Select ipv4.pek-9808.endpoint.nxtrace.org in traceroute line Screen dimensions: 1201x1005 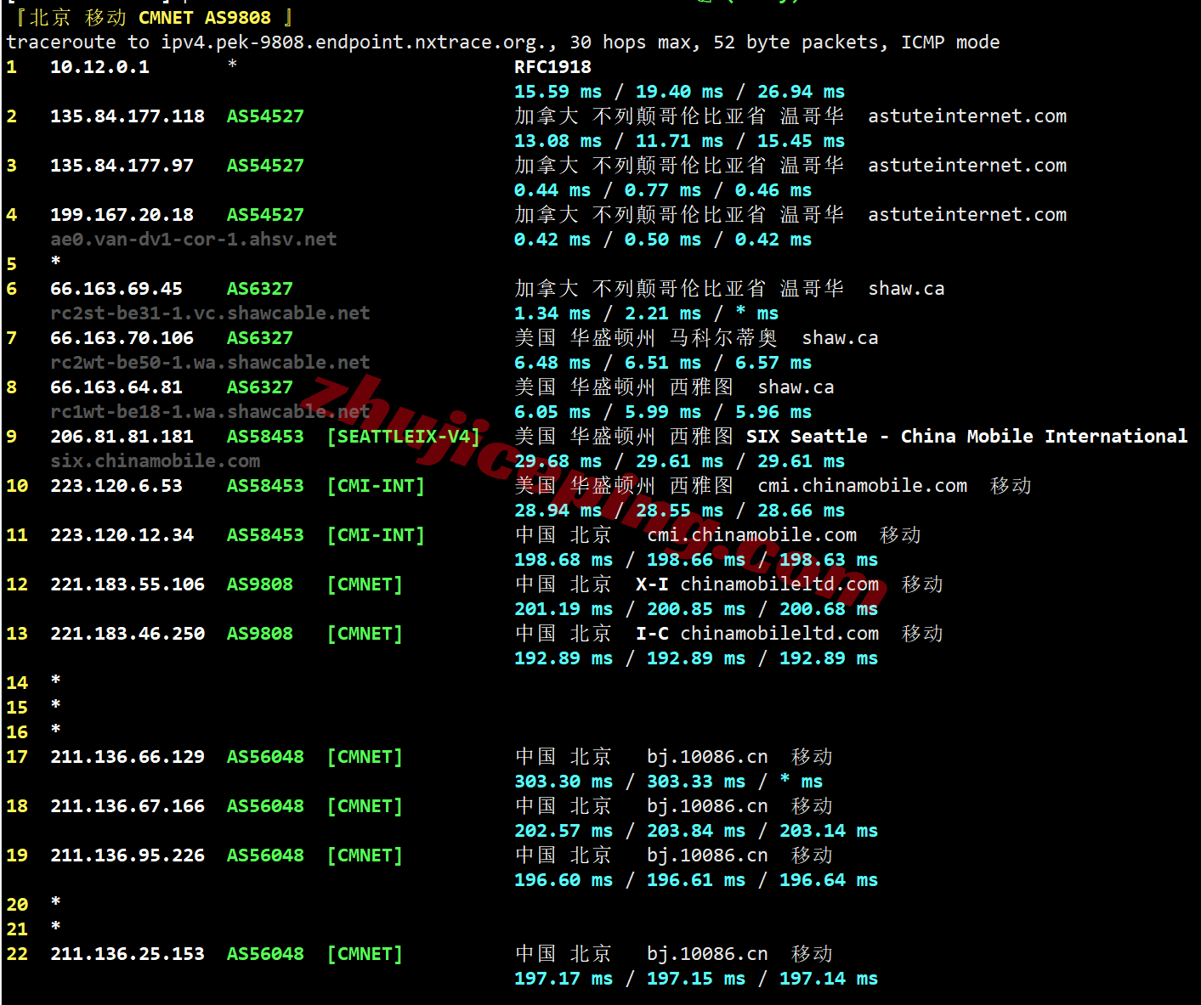pyautogui.click(x=354, y=42)
